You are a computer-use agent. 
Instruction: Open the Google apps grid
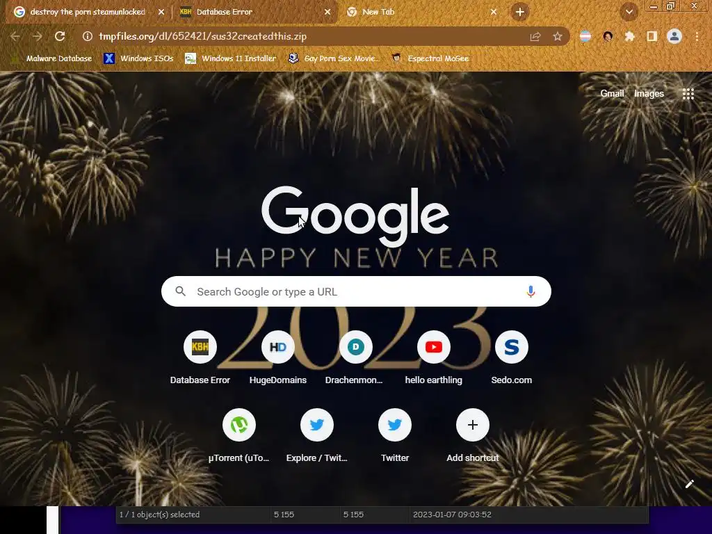[688, 94]
